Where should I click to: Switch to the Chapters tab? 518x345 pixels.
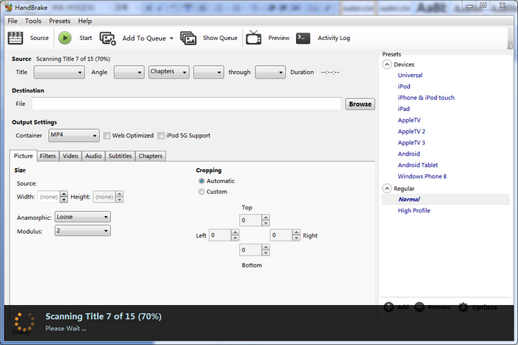coord(151,156)
